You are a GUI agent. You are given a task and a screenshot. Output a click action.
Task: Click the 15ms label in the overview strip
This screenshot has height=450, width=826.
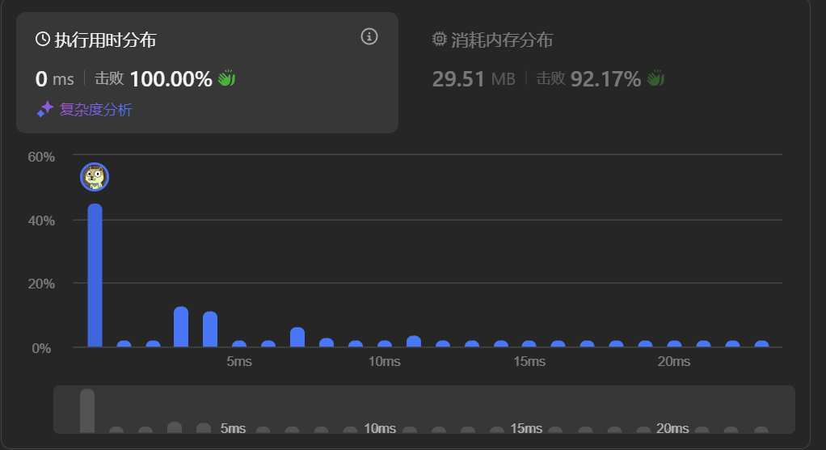[x=526, y=428]
